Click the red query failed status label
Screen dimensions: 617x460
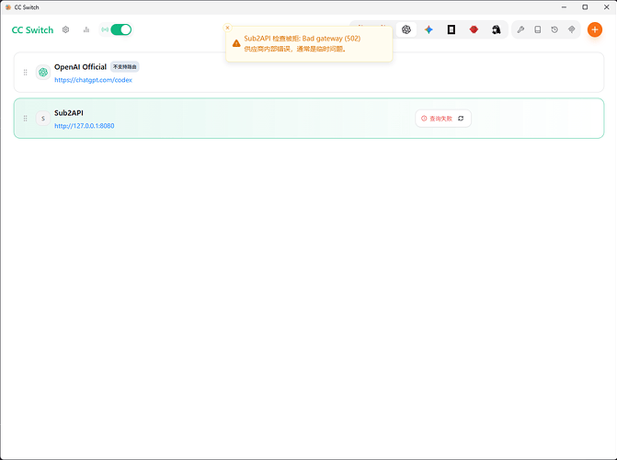click(437, 119)
